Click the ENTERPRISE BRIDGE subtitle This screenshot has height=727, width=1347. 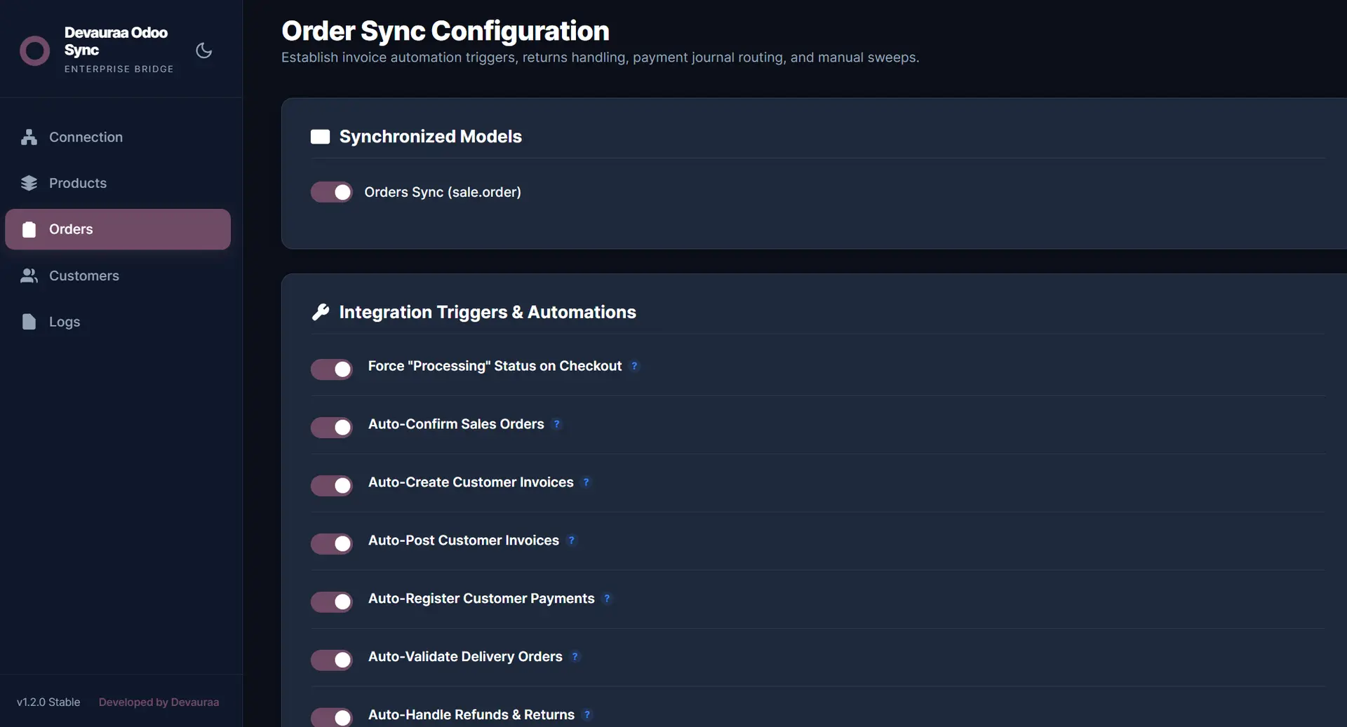(x=119, y=69)
